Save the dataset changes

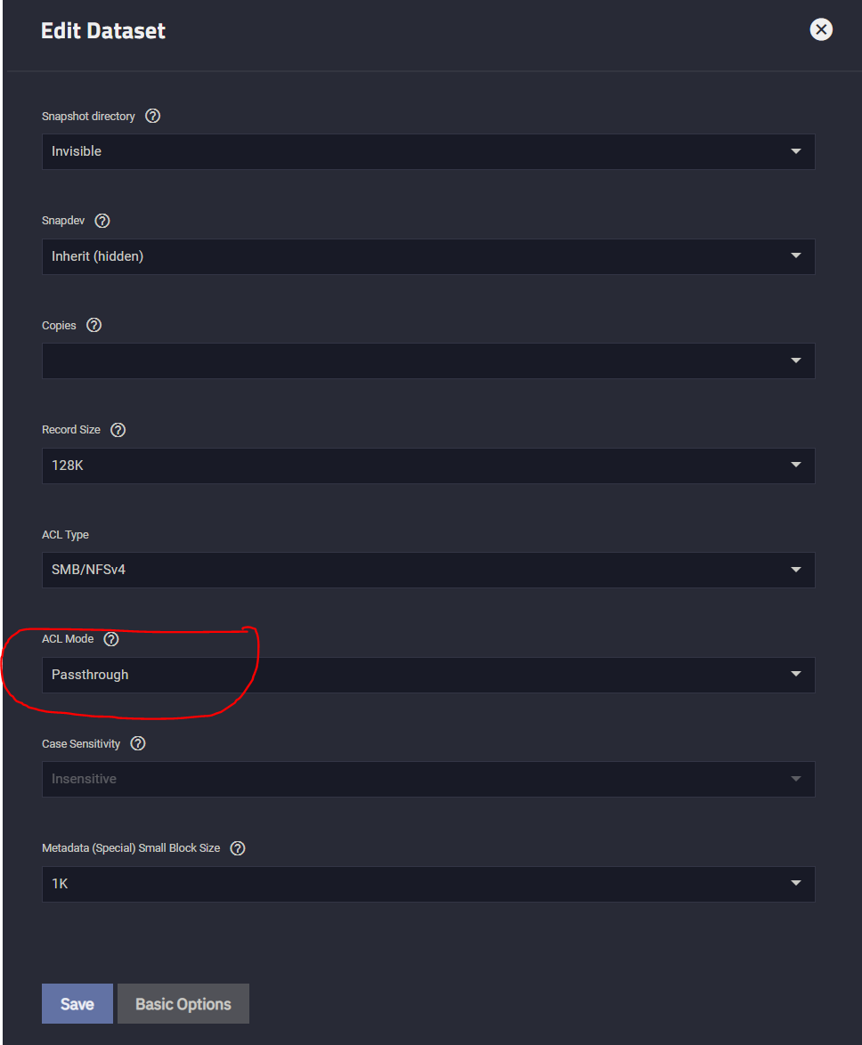(x=77, y=1004)
